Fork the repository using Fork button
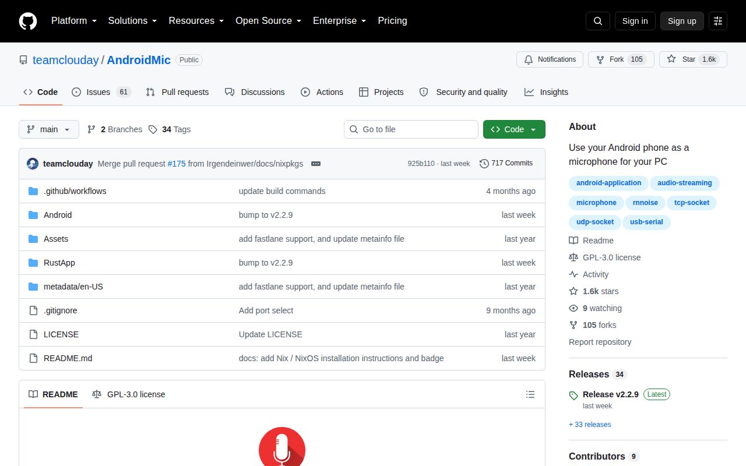 [621, 59]
